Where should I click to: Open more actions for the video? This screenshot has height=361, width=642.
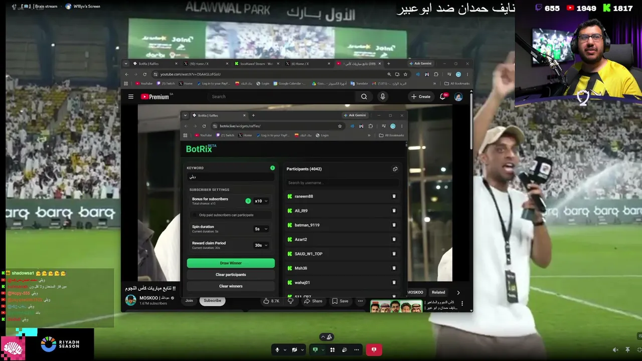coord(360,301)
